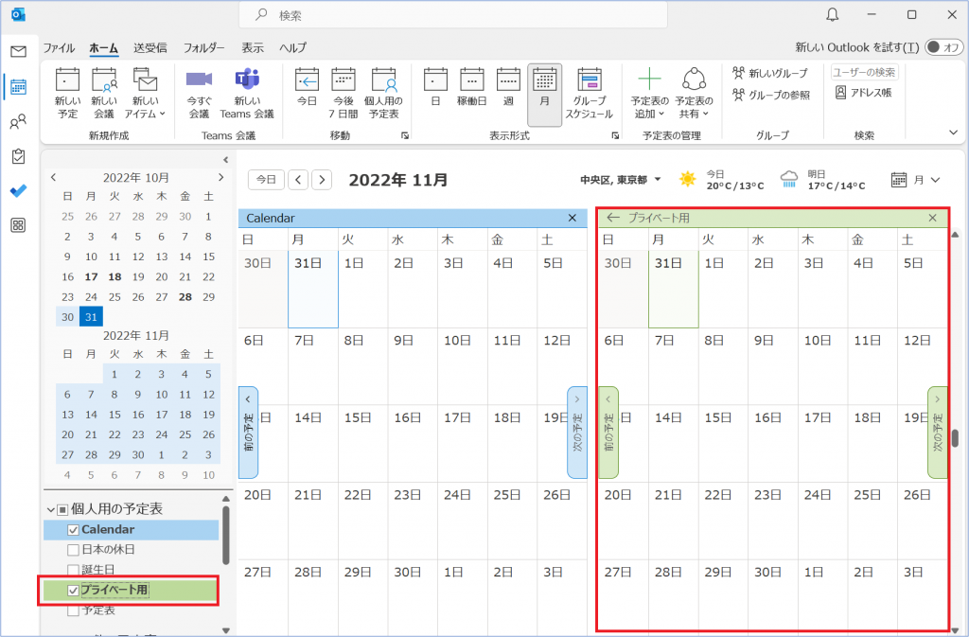Image resolution: width=969 pixels, height=637 pixels.
Task: Select group schedule view (グループスケジュール)
Action: coord(590,93)
